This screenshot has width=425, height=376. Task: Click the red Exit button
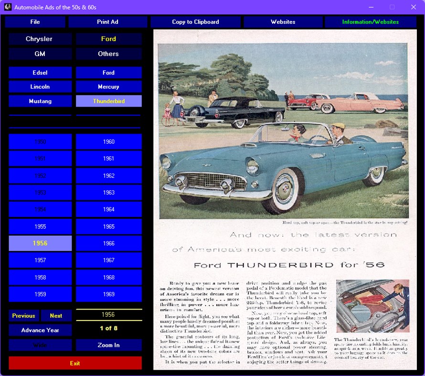[x=75, y=363]
